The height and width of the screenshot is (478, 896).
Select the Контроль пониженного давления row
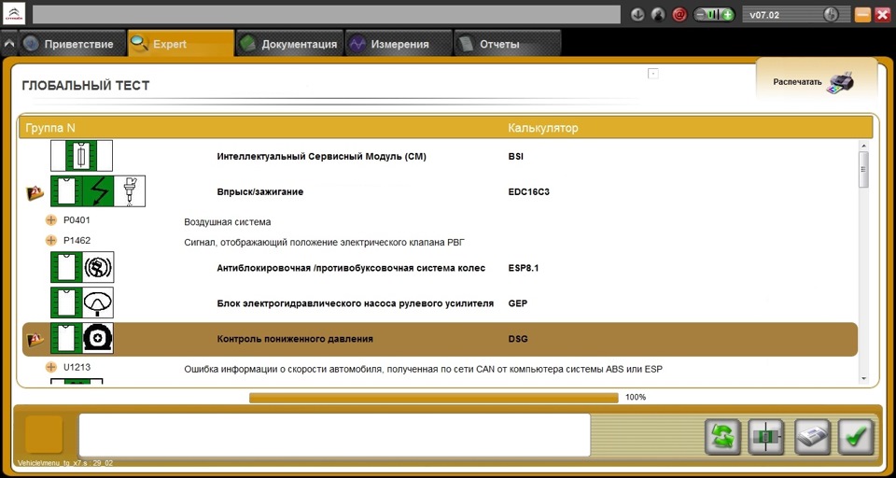(x=439, y=339)
